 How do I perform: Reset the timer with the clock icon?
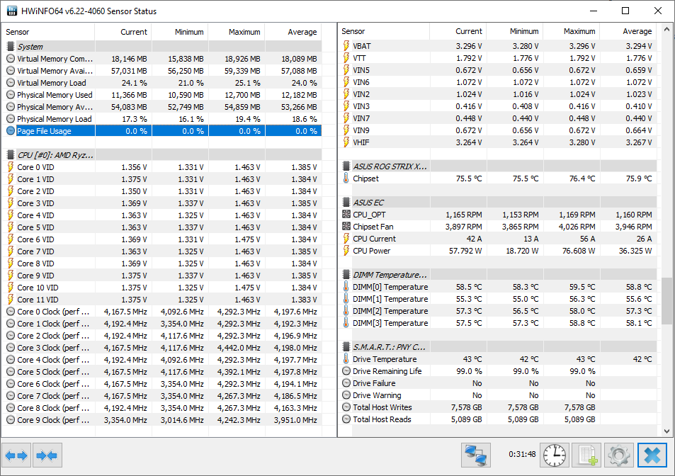click(x=555, y=455)
